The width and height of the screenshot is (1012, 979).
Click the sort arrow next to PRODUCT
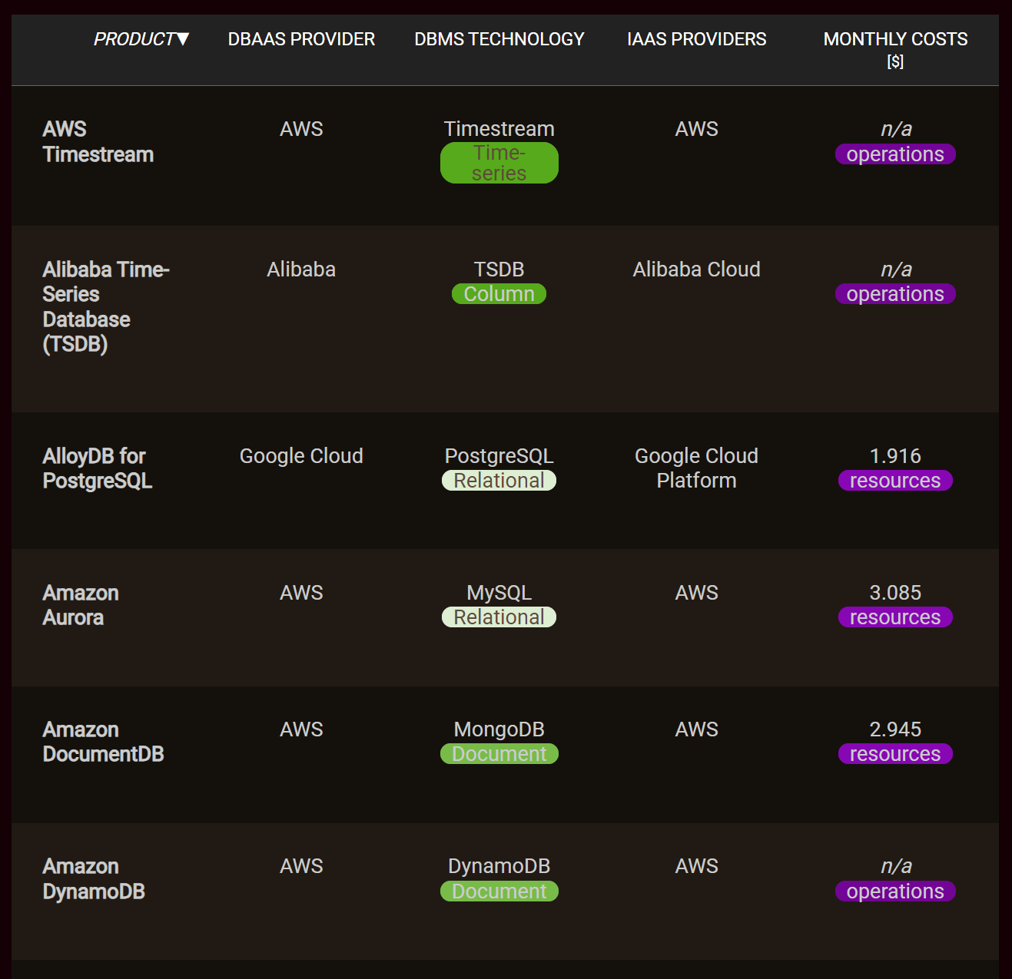[183, 39]
